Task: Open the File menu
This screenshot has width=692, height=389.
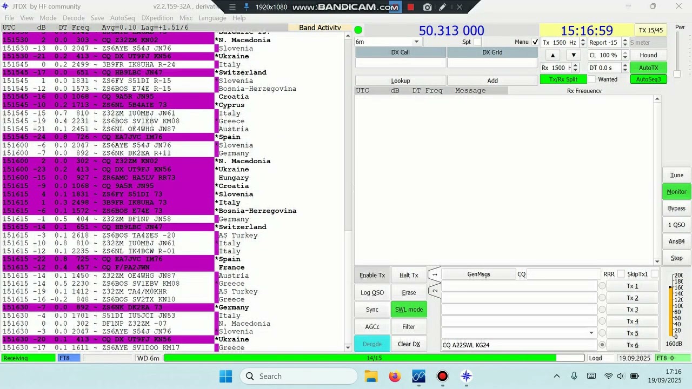Action: point(9,18)
